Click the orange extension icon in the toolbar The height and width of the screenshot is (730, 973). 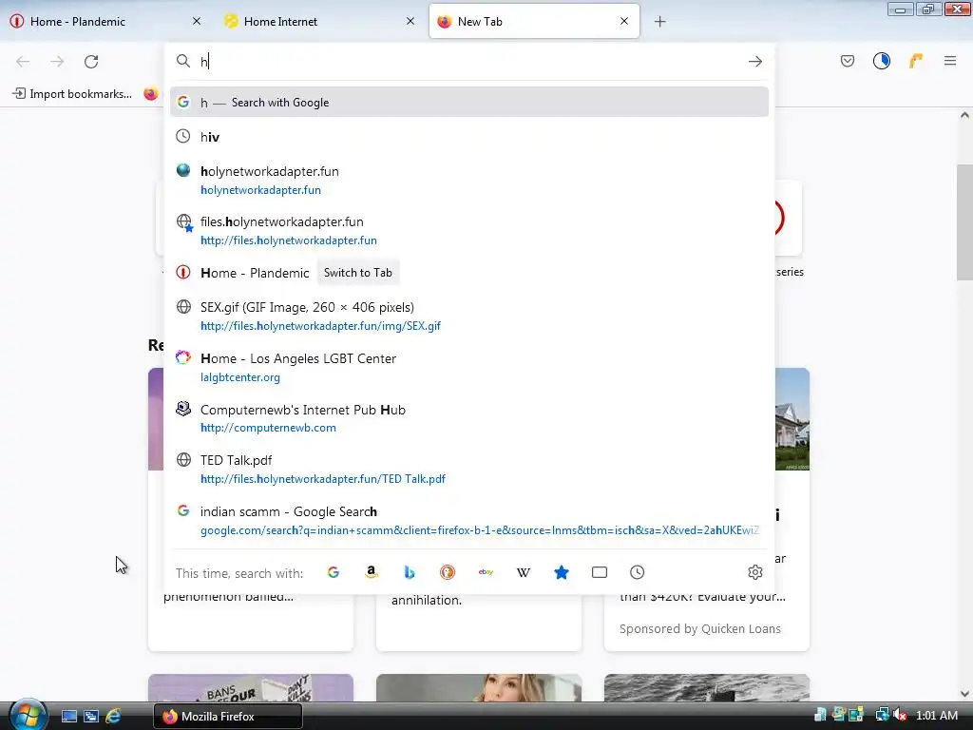[916, 61]
